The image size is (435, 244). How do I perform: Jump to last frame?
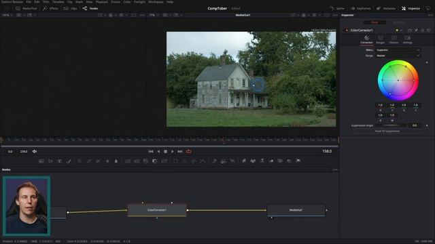[x=179, y=152]
